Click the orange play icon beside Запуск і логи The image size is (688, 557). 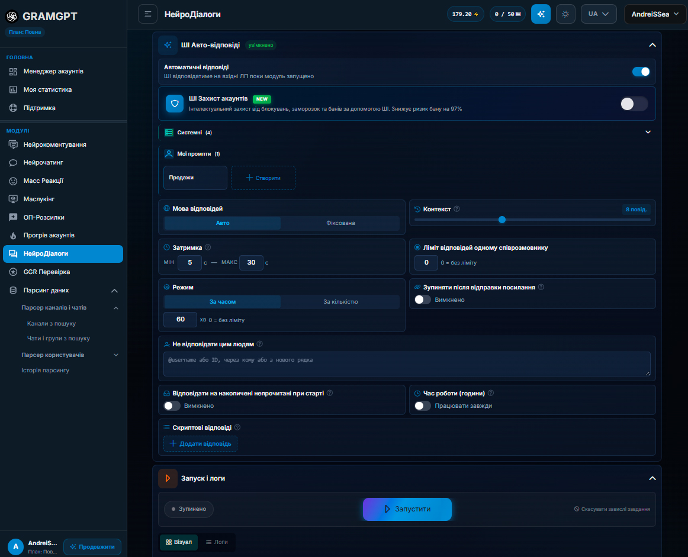pyautogui.click(x=168, y=478)
